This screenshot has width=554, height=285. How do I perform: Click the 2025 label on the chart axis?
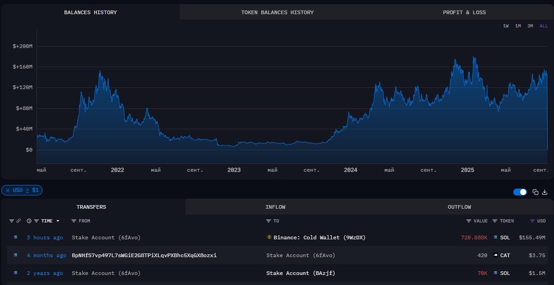pyautogui.click(x=468, y=170)
